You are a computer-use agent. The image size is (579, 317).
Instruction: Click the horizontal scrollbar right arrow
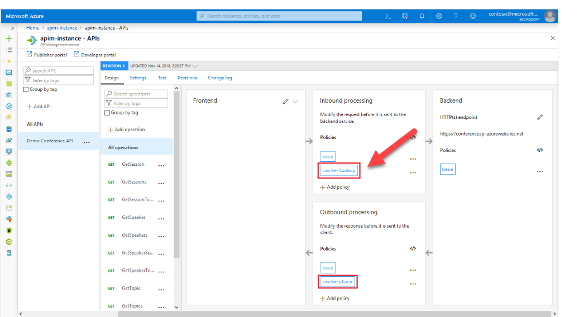pos(554,314)
